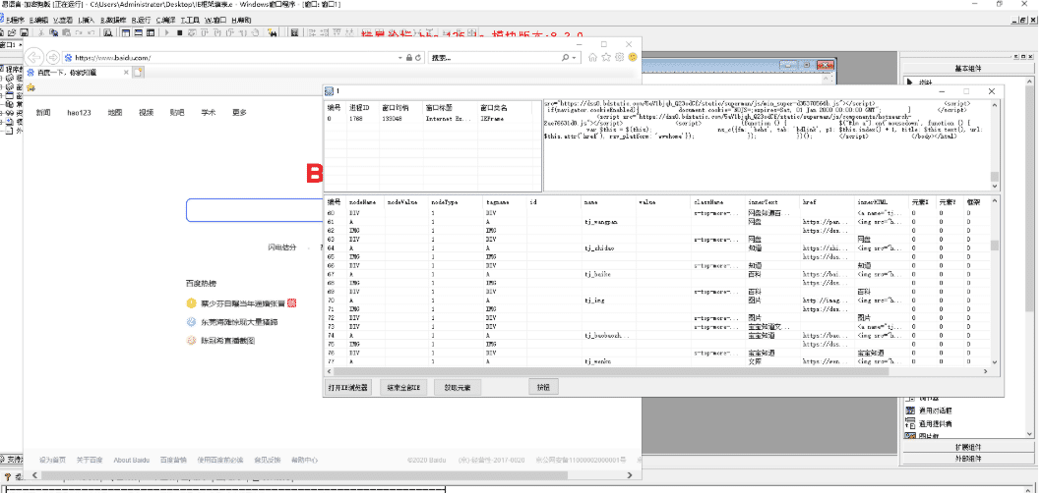
Task: Open IE settings gear icon
Action: tap(619, 58)
